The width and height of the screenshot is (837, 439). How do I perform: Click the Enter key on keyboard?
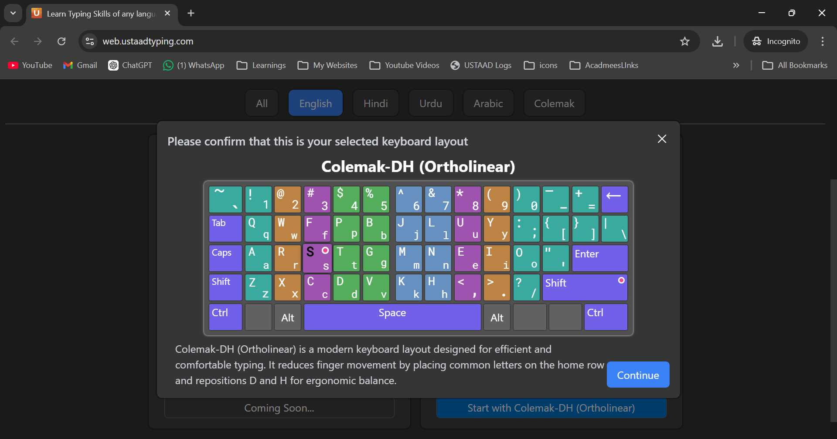click(599, 258)
